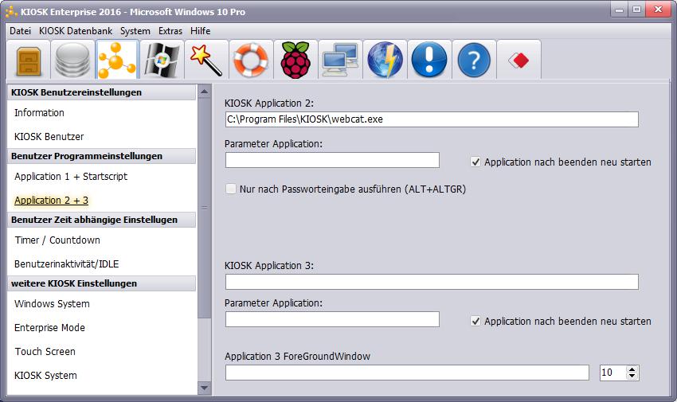Screen dimensions: 677x402
Task: Click the weitere KIOSK Einstellungen header
Action: 102,283
